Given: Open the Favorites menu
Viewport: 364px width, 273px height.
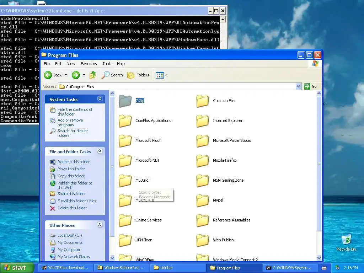Looking at the screenshot, I should tap(89, 64).
